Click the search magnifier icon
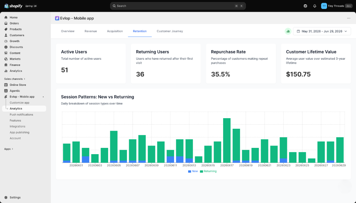Screen dimensions: 356x203 [x=114, y=6]
